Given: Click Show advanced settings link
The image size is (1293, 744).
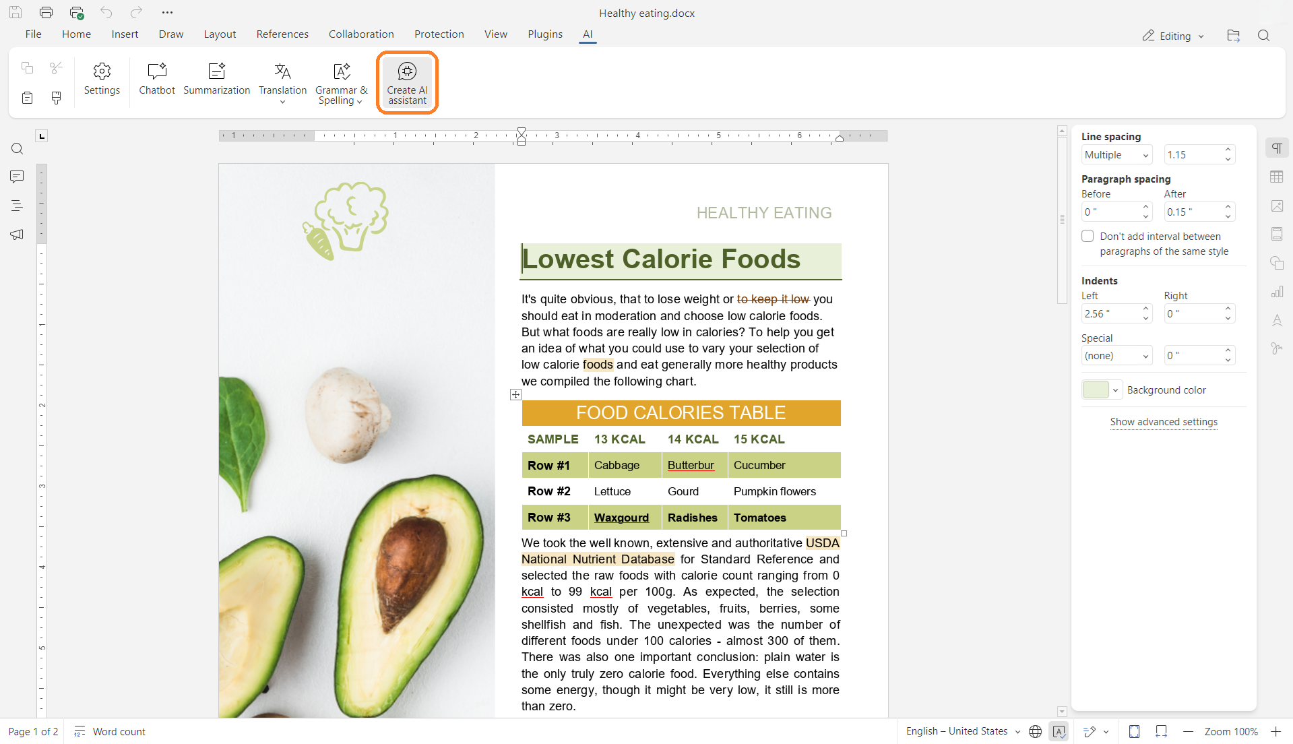Looking at the screenshot, I should coord(1164,422).
